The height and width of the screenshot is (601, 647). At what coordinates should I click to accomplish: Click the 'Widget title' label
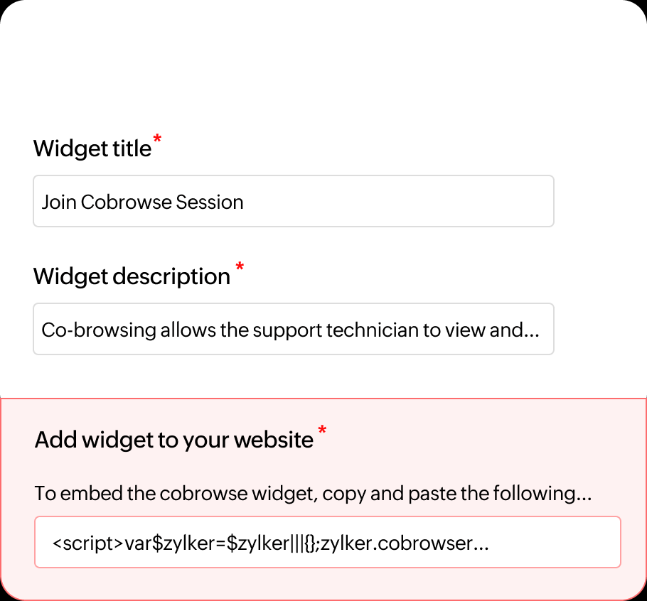[x=92, y=148]
